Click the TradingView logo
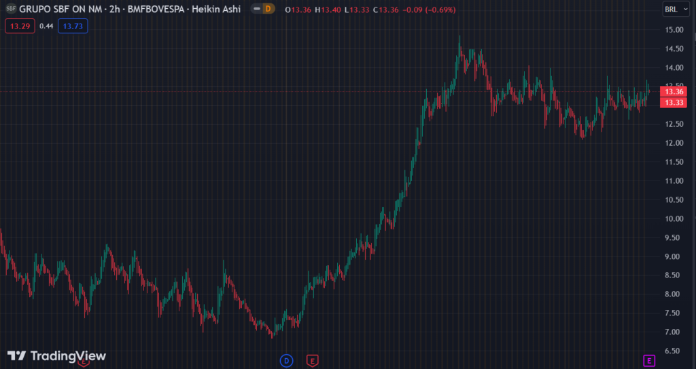 pos(57,355)
